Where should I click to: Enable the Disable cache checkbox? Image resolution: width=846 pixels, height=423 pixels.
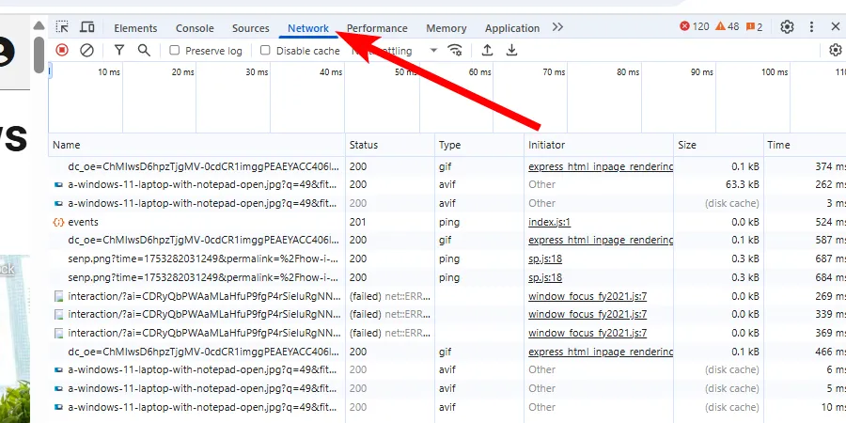[265, 50]
